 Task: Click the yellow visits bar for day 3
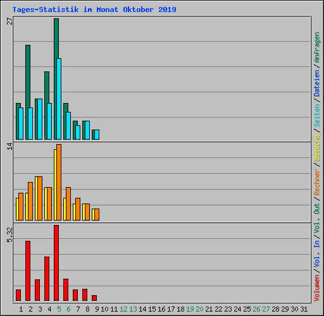tap(36, 198)
